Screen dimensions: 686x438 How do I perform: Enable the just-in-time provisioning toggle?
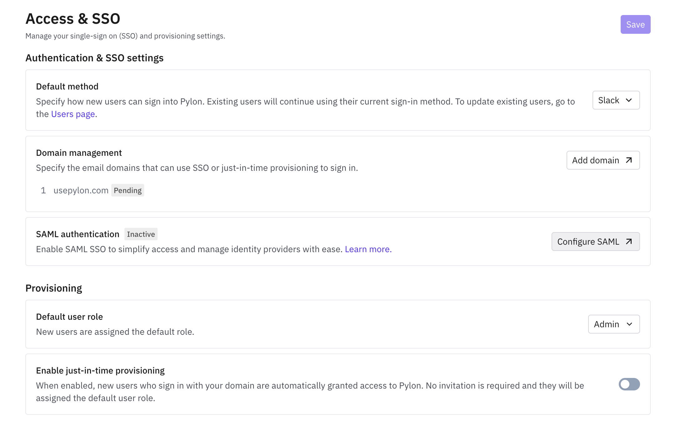click(629, 384)
